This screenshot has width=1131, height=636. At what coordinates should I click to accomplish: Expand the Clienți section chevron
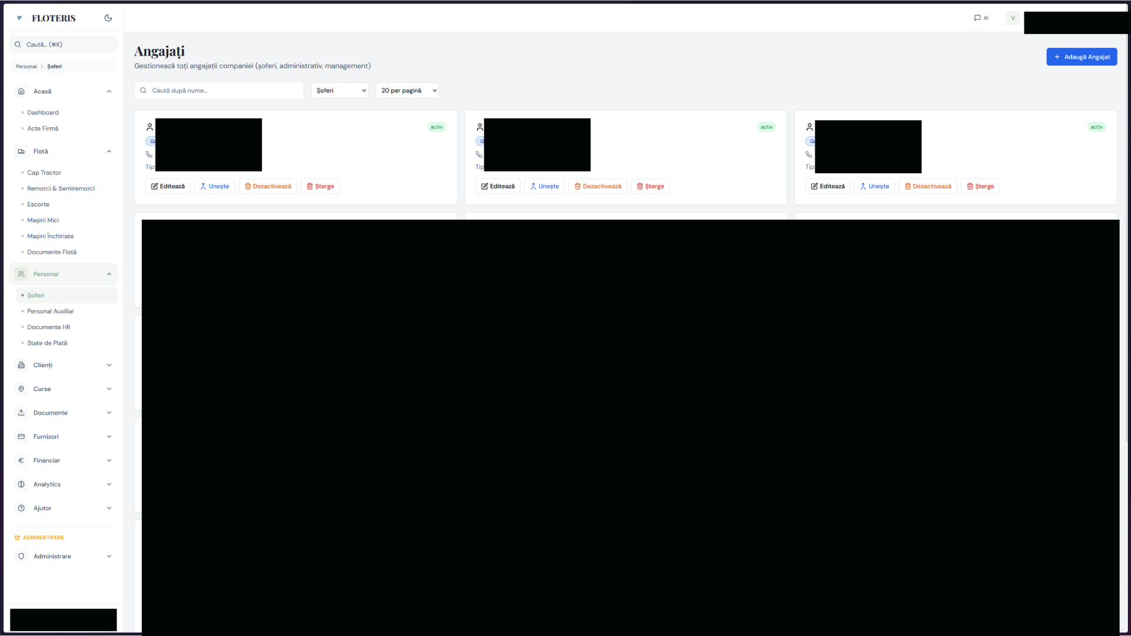[109, 365]
